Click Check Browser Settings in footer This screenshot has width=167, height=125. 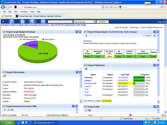57,115
